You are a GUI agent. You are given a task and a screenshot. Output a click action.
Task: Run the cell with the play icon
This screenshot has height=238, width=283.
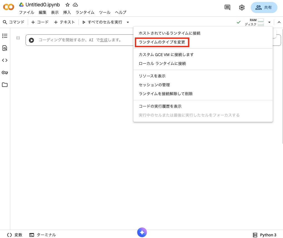31,40
